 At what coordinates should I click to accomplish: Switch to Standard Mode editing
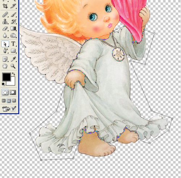coord(5,93)
